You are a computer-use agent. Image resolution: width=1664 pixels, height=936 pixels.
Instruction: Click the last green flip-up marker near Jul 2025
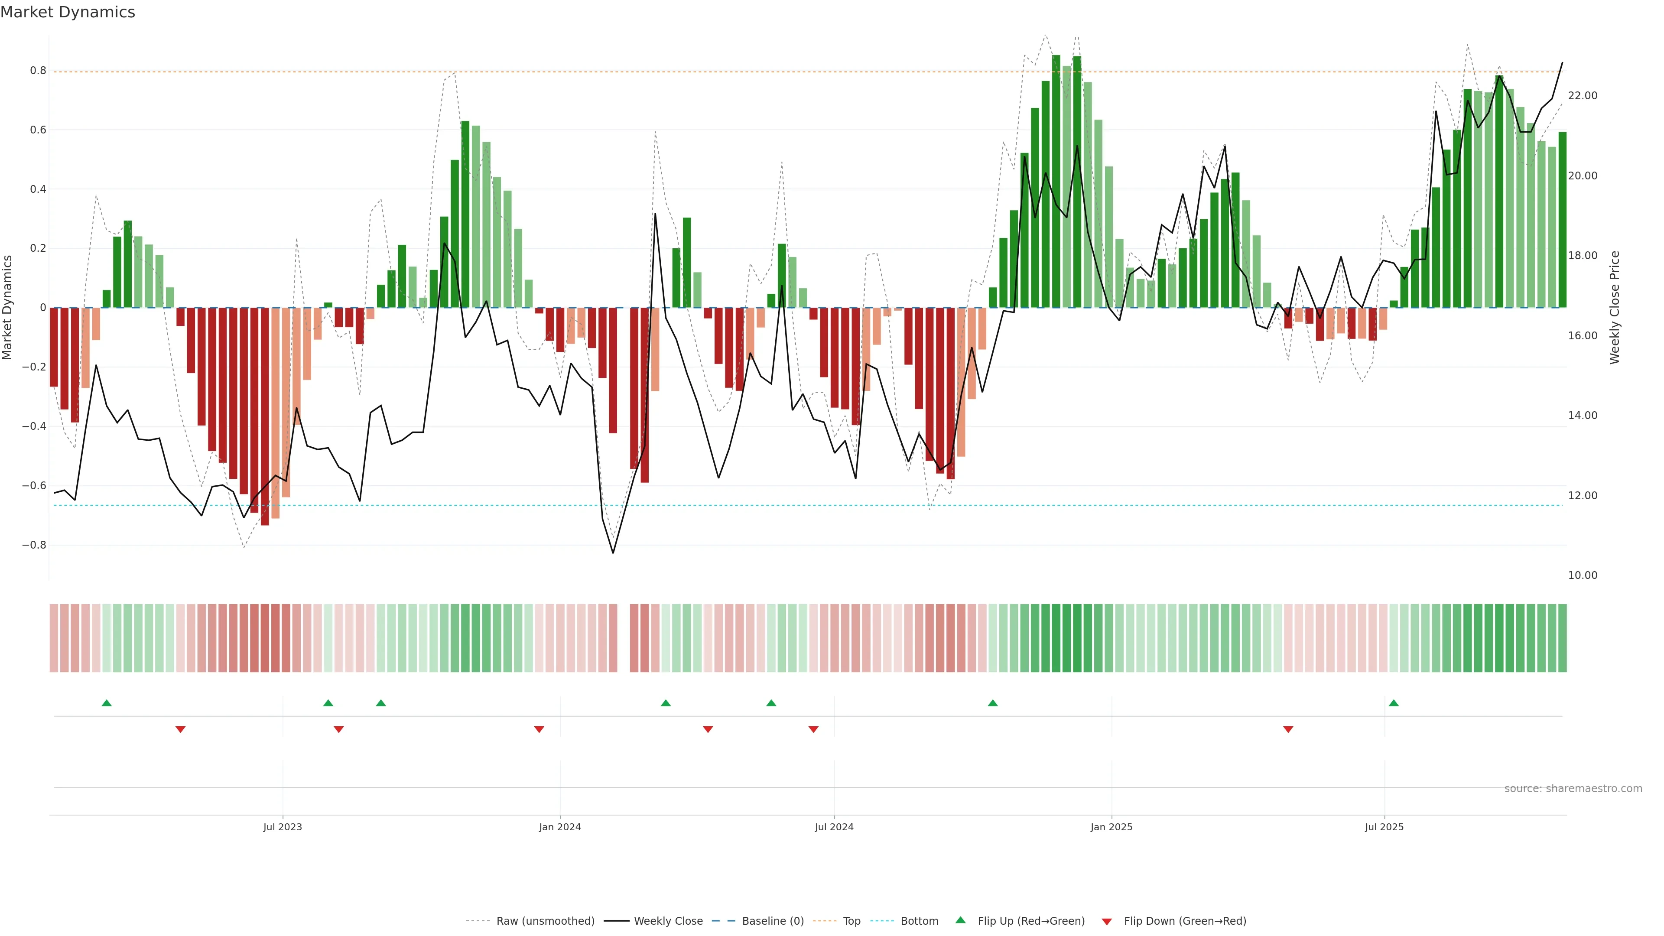tap(1393, 703)
